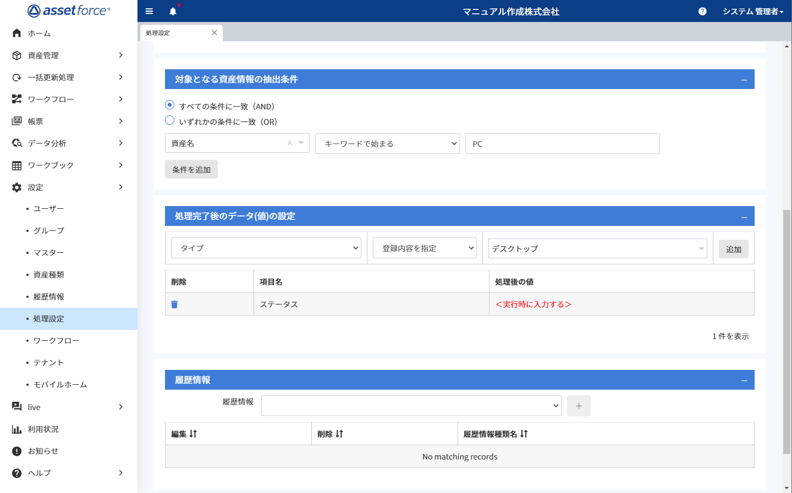This screenshot has width=792, height=493.
Task: Click the vertical scrollbar thumb
Action: click(787, 331)
